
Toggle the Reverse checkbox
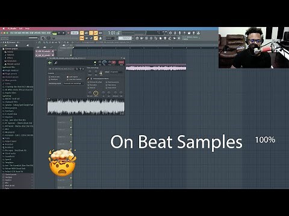(x=92, y=88)
